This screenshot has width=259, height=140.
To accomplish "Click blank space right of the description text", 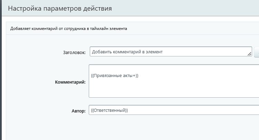I will 193,29.
